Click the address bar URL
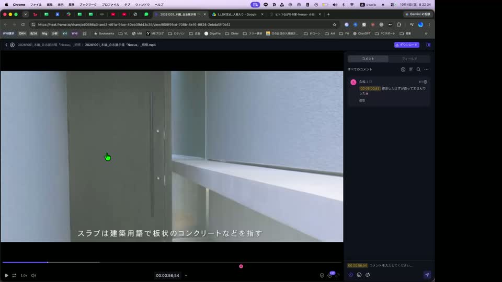502x282 pixels. coord(134,25)
